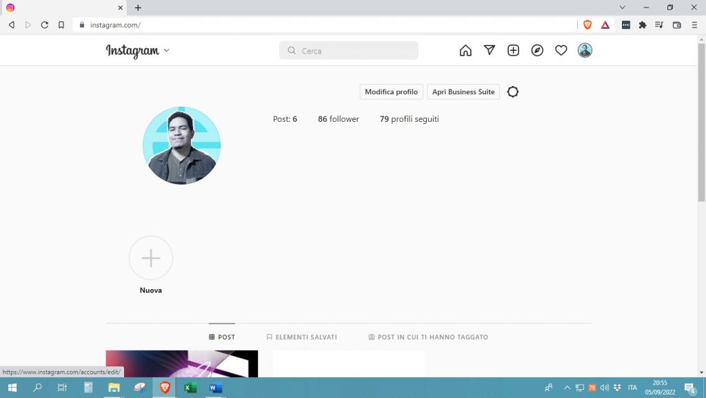706x398 pixels.
Task: Open browser extensions puzzle icon
Action: pyautogui.click(x=643, y=25)
